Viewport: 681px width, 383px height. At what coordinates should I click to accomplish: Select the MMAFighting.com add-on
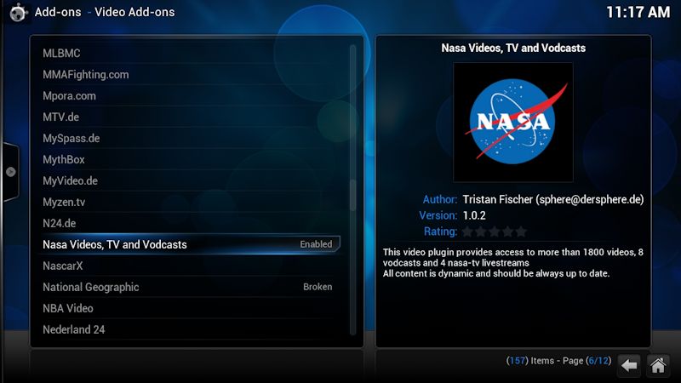point(191,75)
